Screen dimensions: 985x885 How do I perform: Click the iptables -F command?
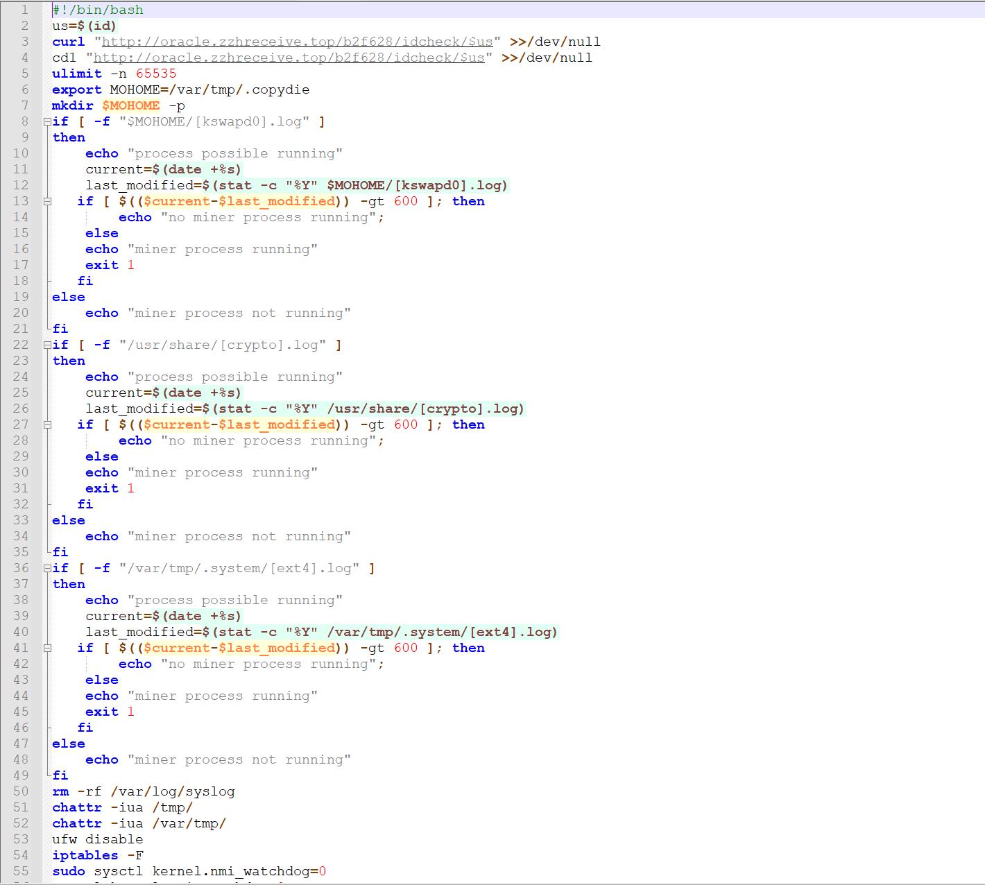click(98, 855)
